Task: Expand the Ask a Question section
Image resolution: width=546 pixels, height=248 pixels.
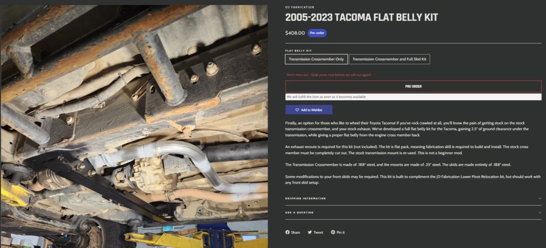Action: pos(413,212)
